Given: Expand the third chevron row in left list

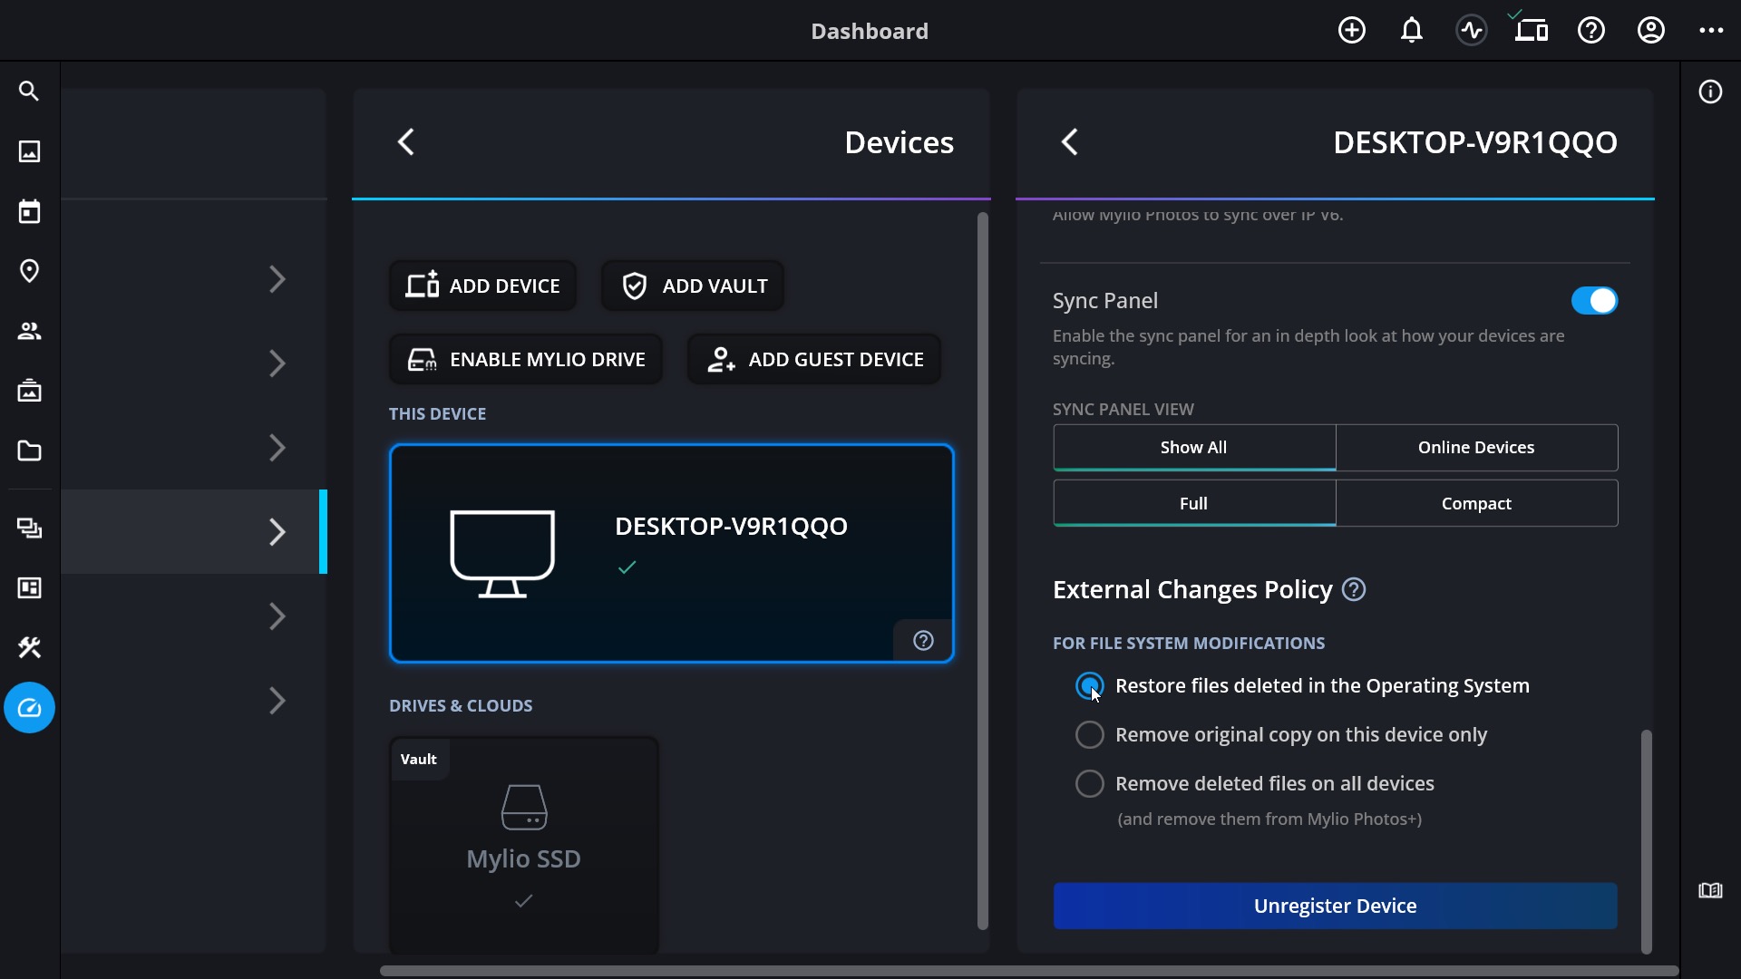Looking at the screenshot, I should click(277, 448).
